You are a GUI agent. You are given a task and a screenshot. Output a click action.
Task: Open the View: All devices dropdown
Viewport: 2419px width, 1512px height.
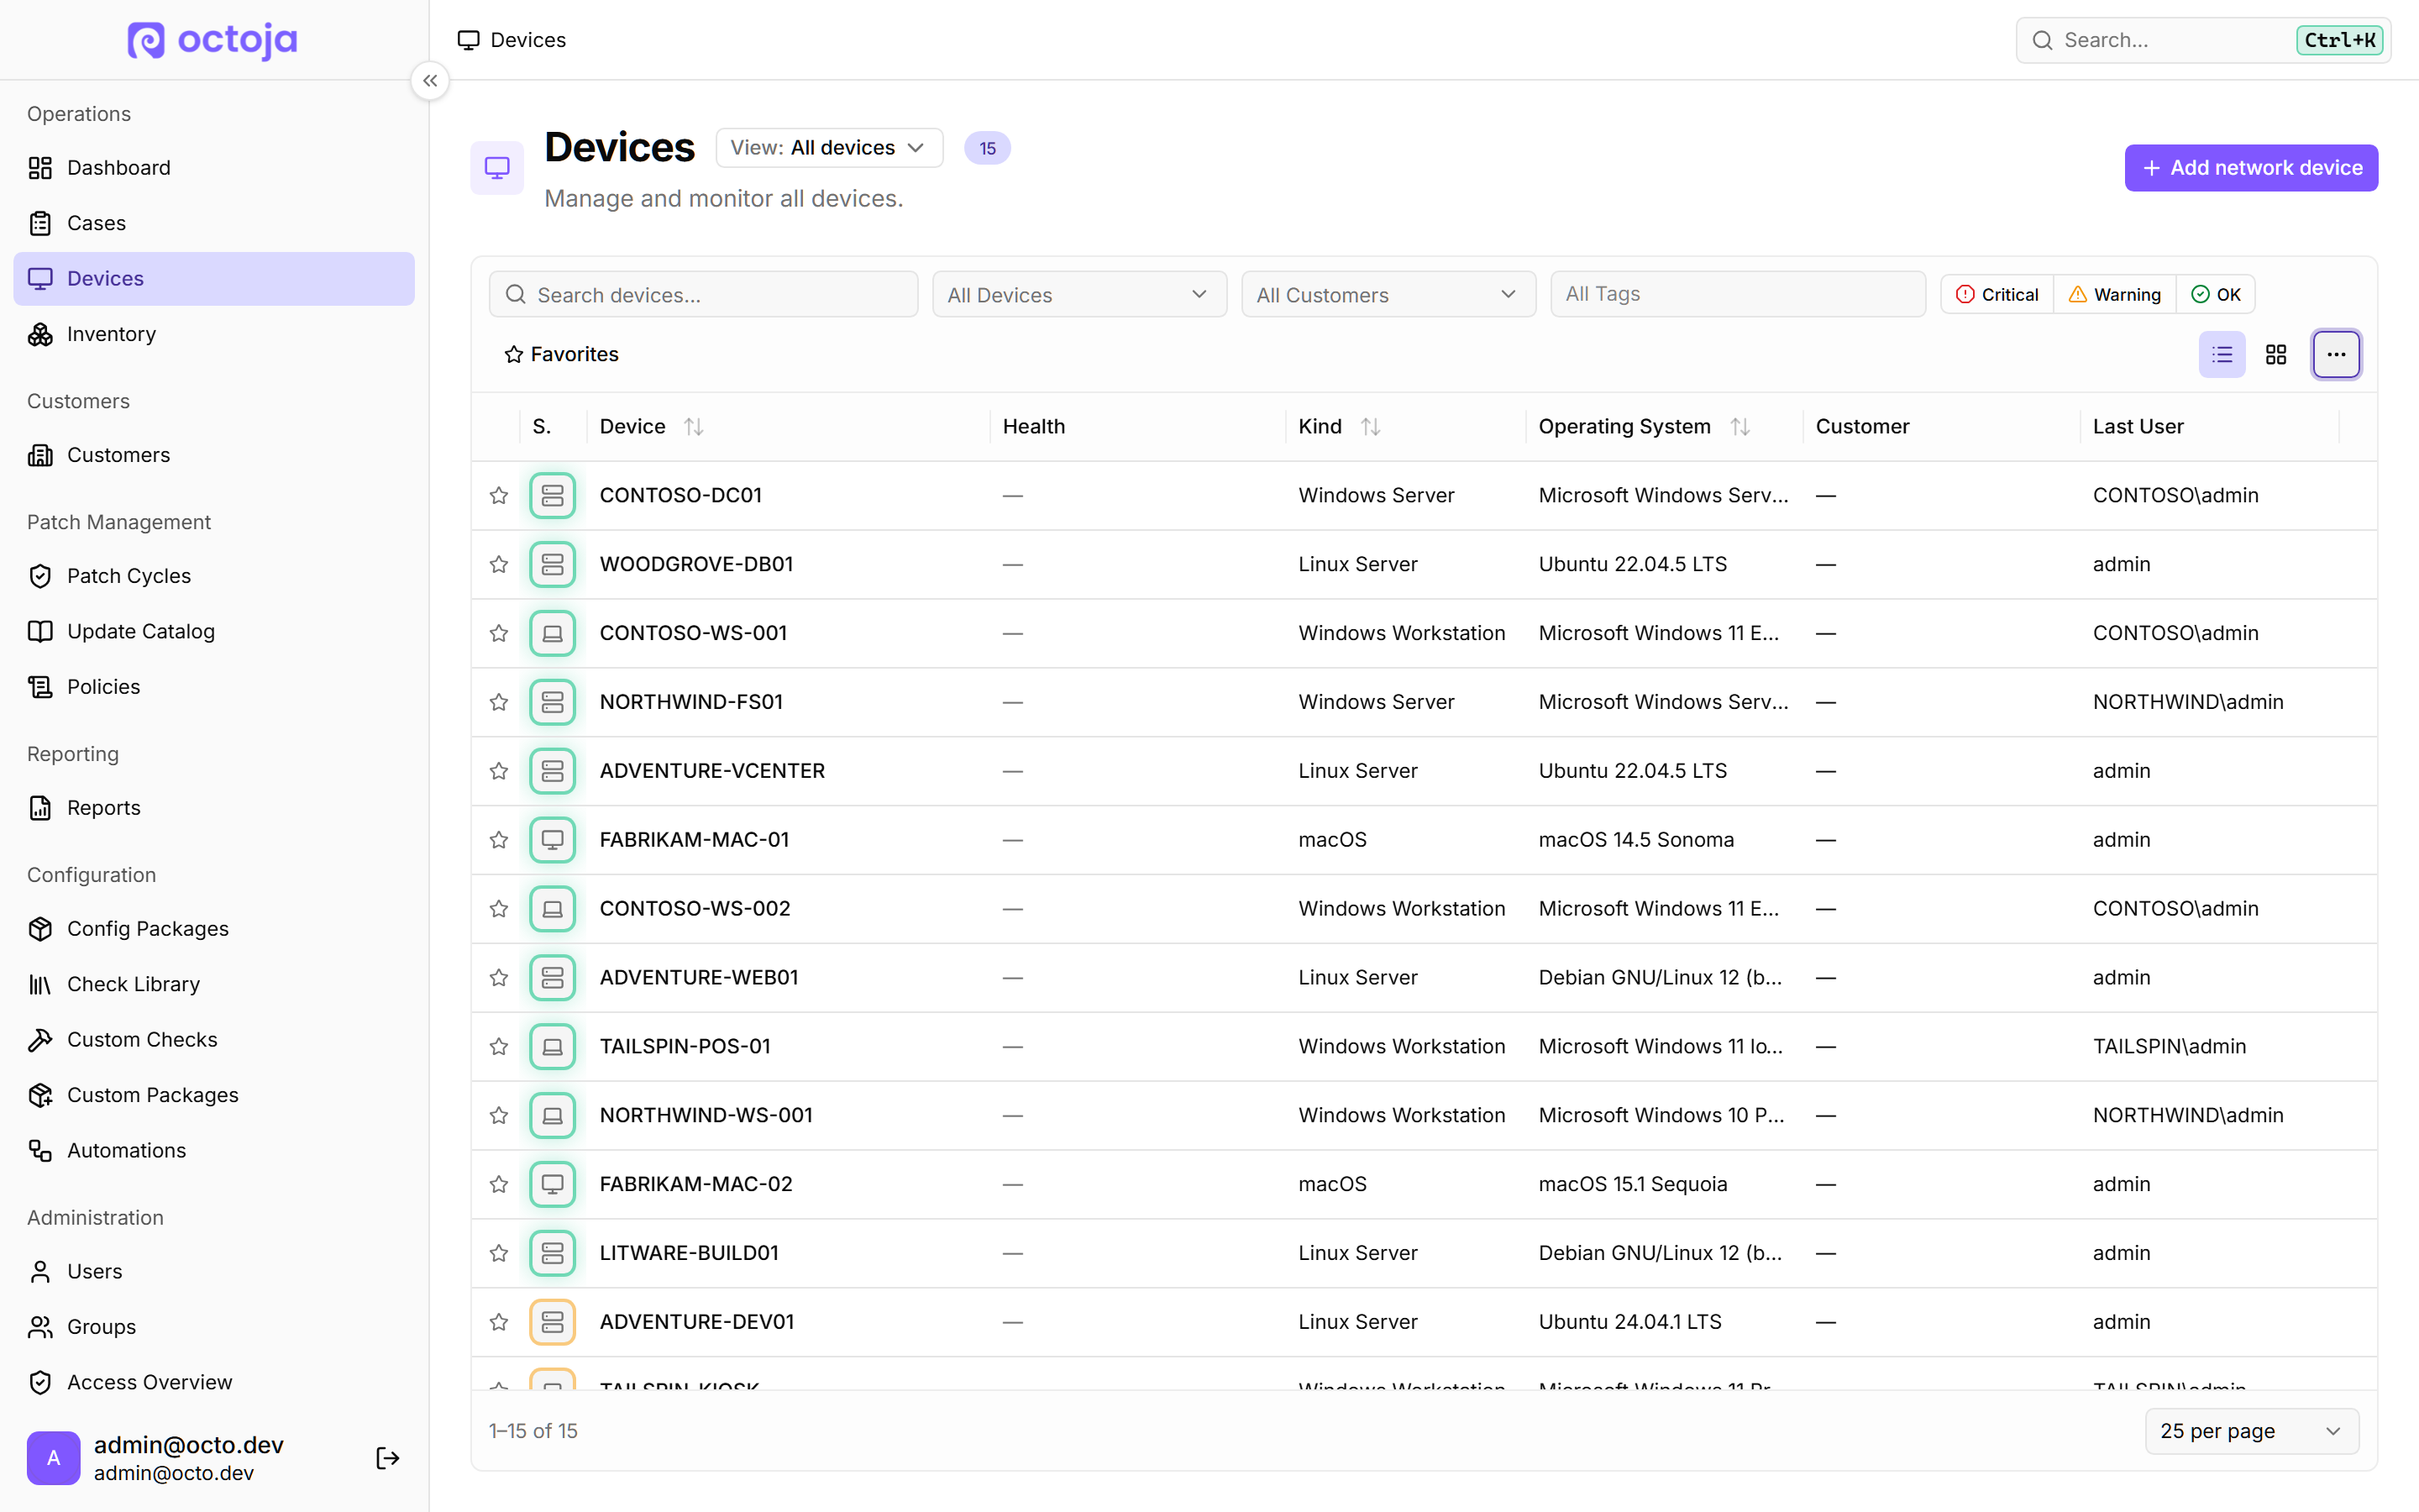point(829,148)
